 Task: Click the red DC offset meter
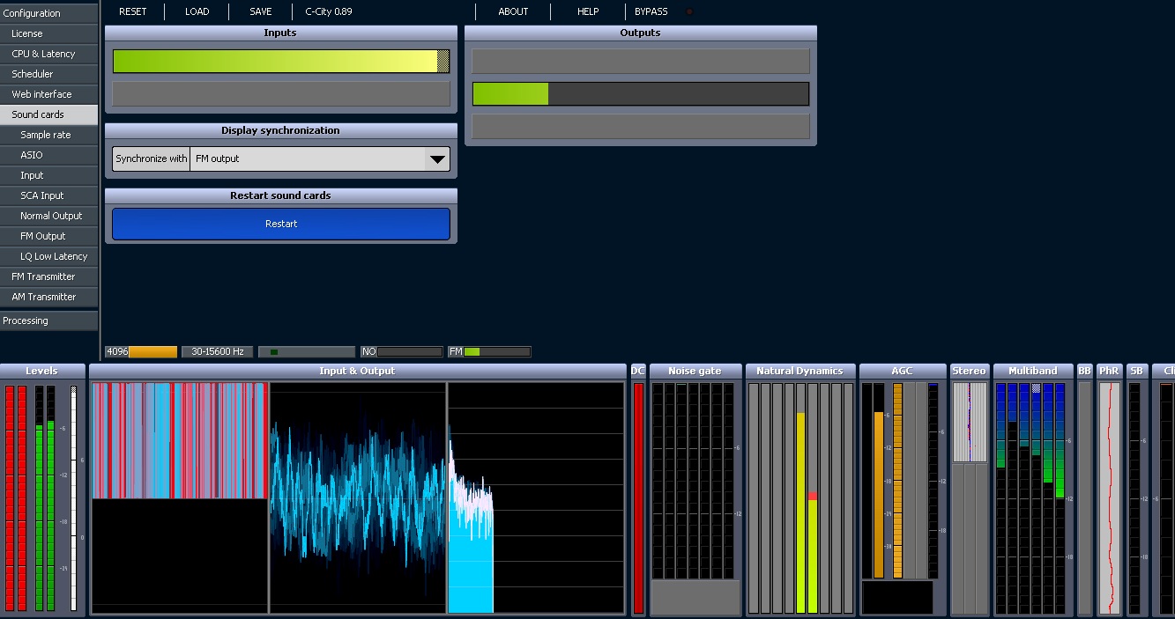pyautogui.click(x=638, y=497)
